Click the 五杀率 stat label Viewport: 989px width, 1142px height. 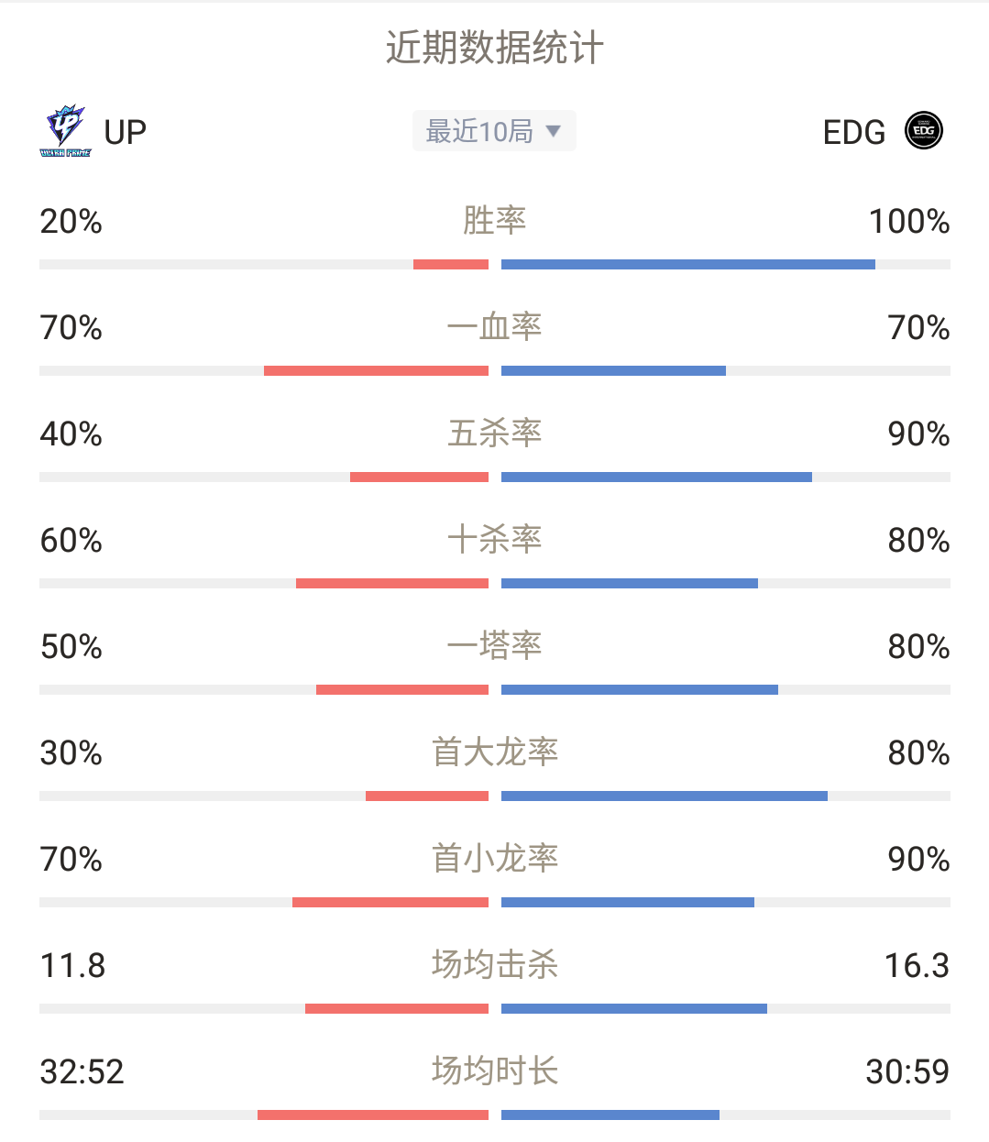tap(495, 433)
